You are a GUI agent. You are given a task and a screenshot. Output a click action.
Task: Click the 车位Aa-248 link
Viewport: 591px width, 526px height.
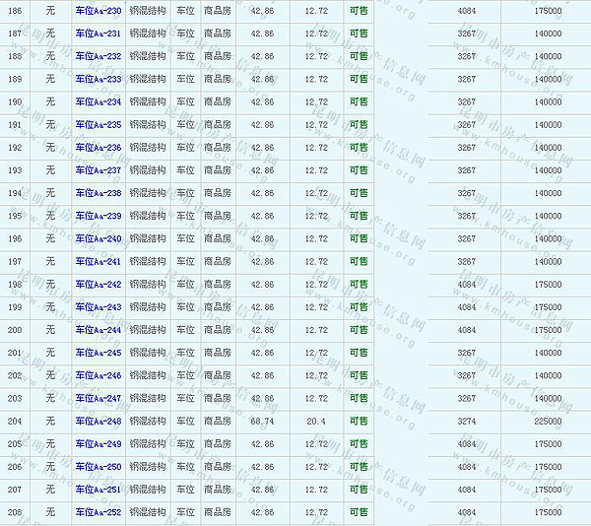click(98, 421)
